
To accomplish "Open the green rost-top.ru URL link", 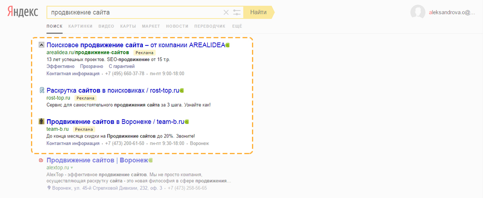I will click(58, 98).
